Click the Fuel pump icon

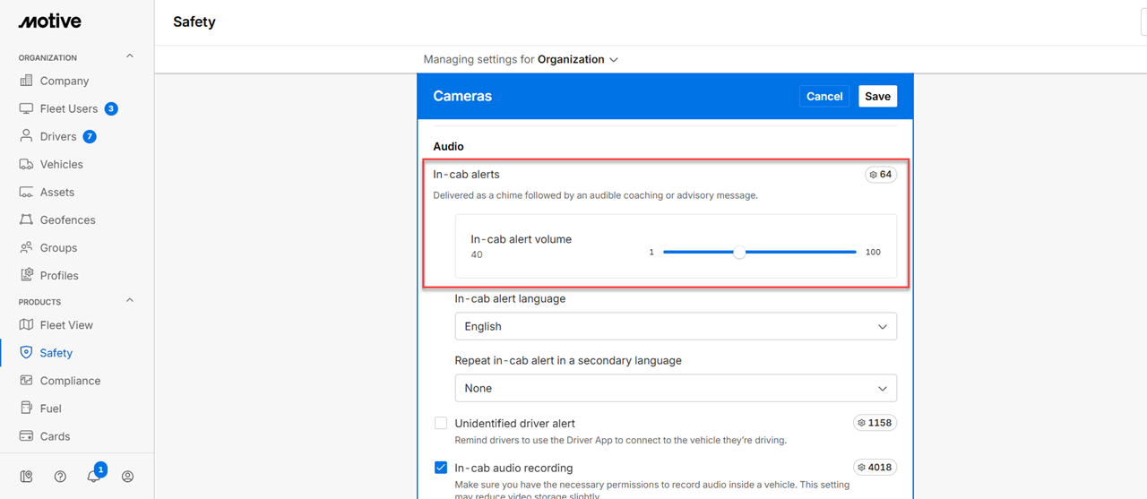point(26,409)
